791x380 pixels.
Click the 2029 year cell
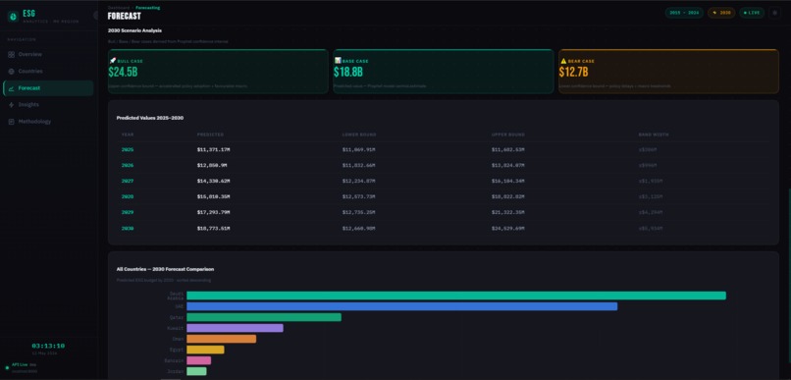click(128, 212)
